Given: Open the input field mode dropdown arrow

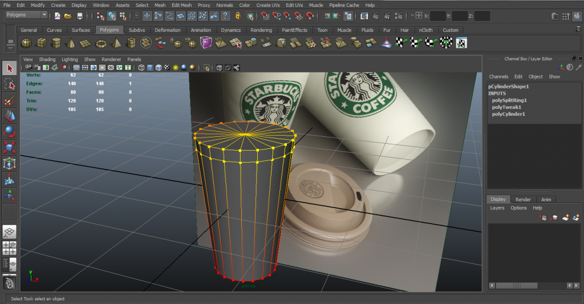Looking at the screenshot, I should pos(412,16).
